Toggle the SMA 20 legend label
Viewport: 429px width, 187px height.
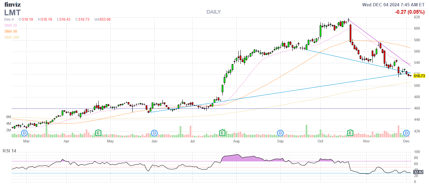[10, 25]
